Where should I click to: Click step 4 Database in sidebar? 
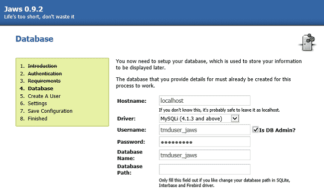pyautogui.click(x=40, y=88)
